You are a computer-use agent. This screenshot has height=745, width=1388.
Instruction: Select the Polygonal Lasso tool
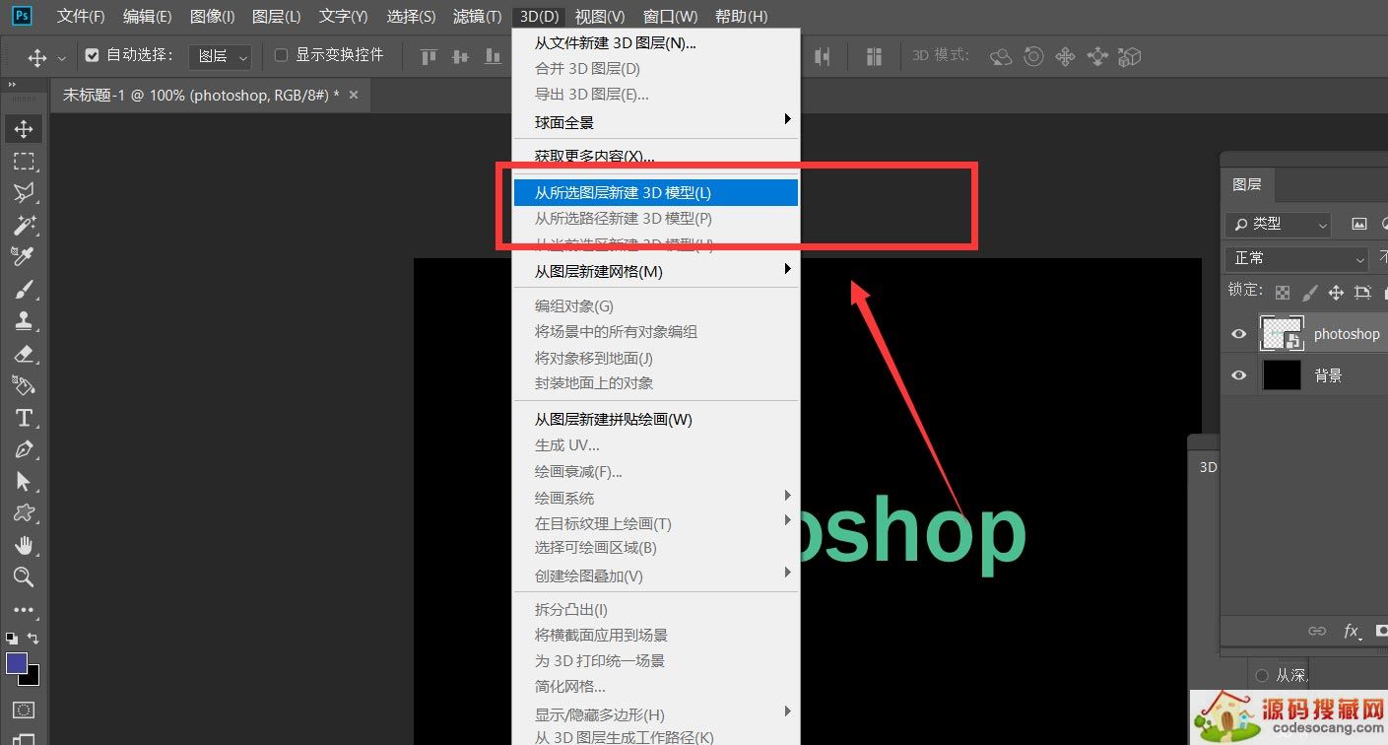pyautogui.click(x=24, y=192)
